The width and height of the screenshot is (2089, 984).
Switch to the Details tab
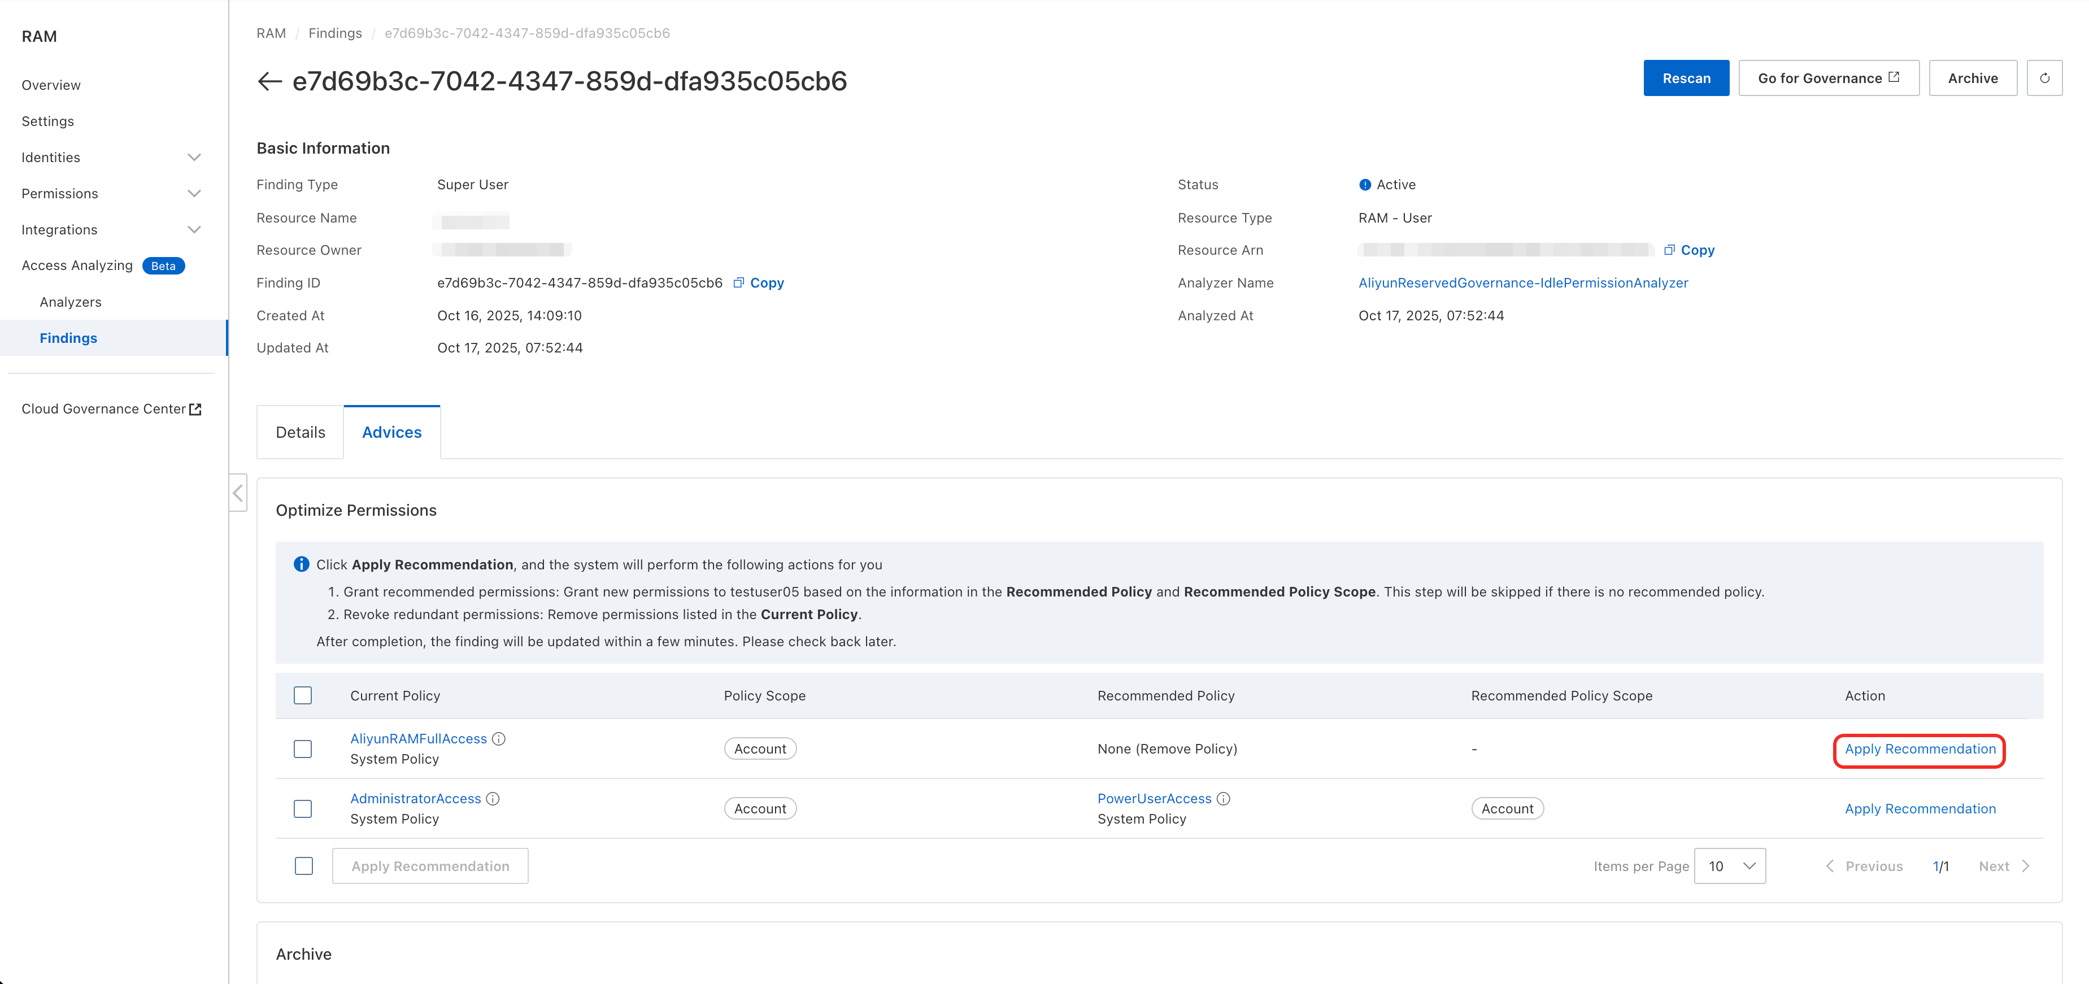tap(300, 432)
